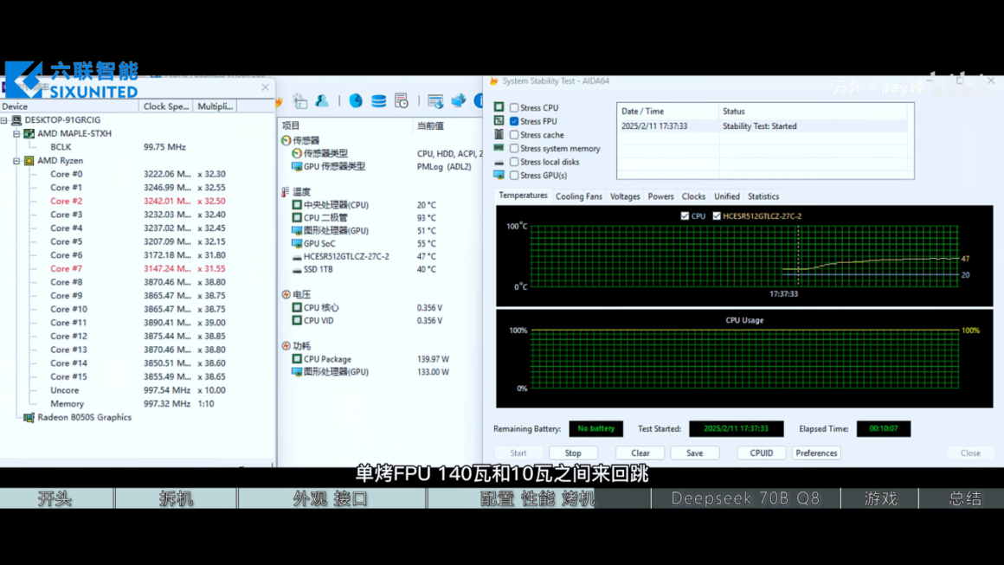This screenshot has width=1004, height=565.
Task: Click the SSD 1TB drive icon
Action: pyautogui.click(x=297, y=269)
